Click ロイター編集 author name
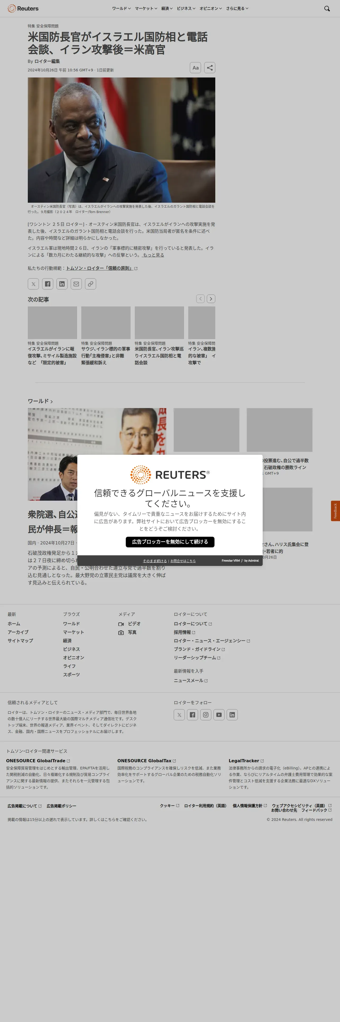This screenshot has height=1022, width=340. (47, 62)
